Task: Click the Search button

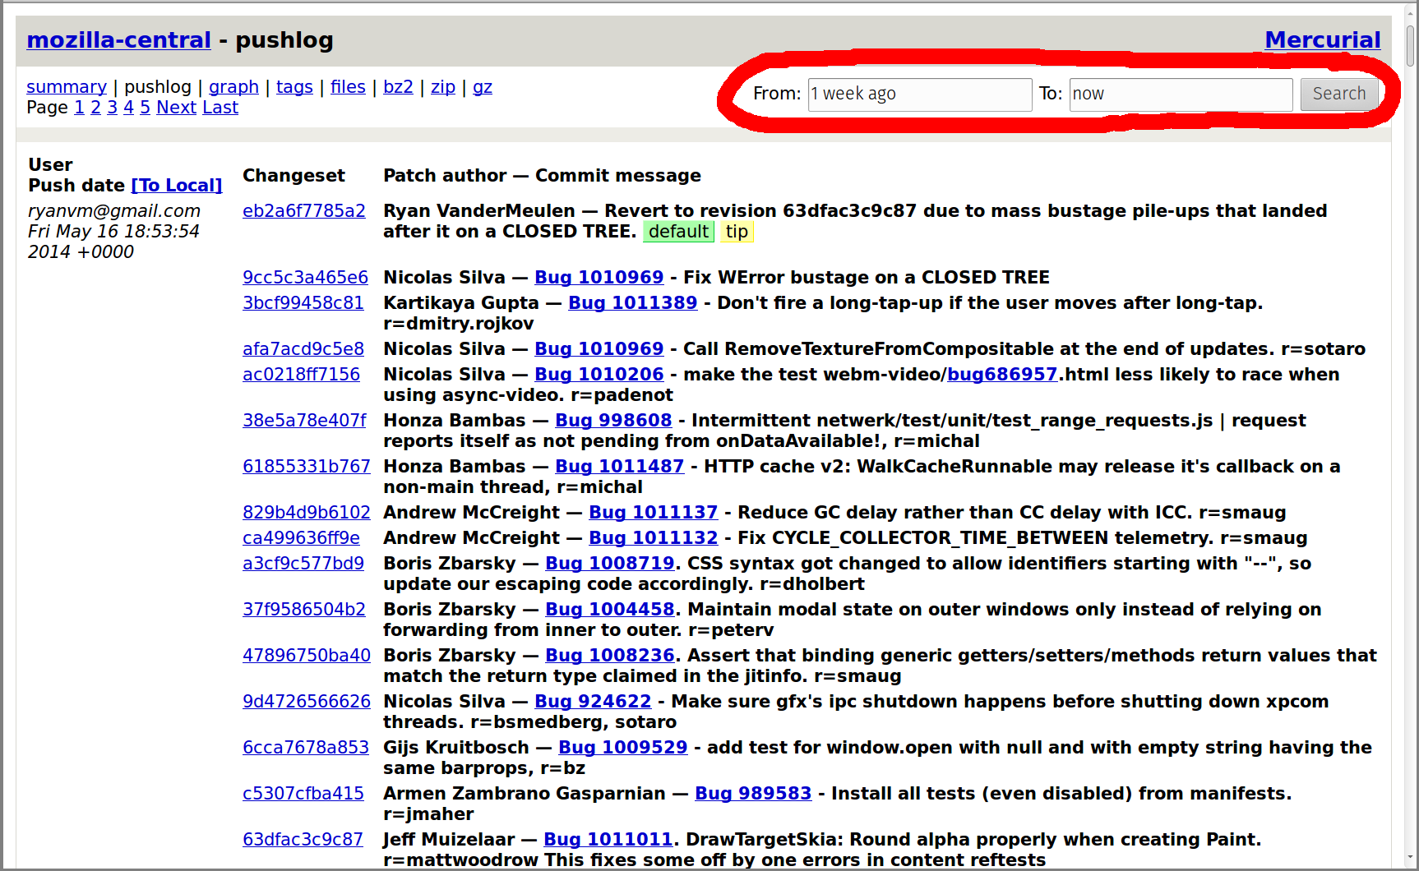Action: pos(1339,94)
